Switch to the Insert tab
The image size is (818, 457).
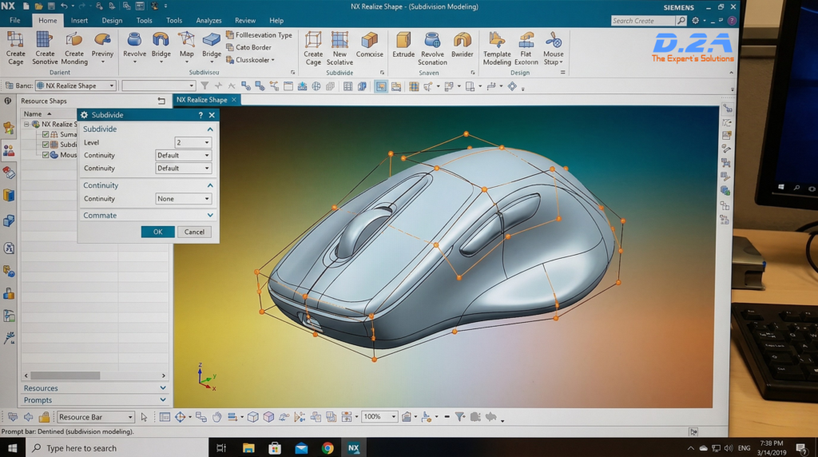[79, 20]
